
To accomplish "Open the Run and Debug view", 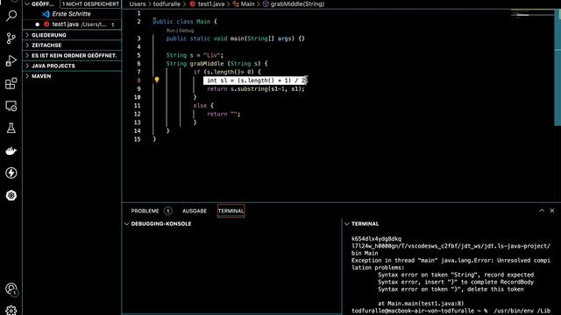I will pyautogui.click(x=11, y=60).
